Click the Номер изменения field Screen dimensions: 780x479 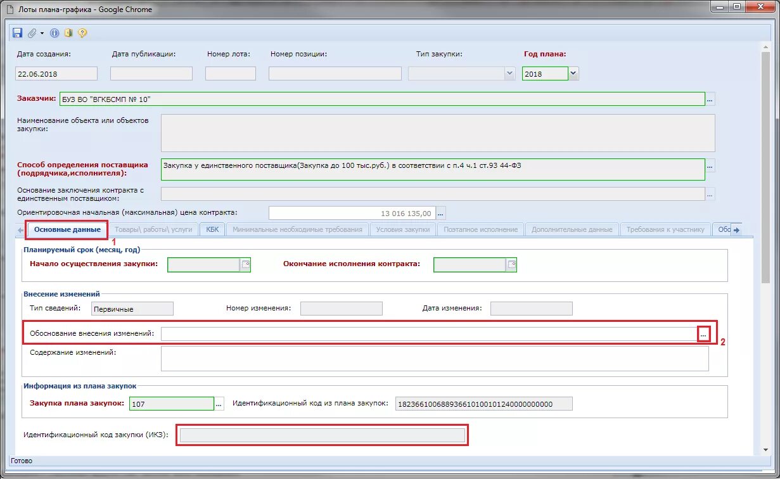point(342,309)
